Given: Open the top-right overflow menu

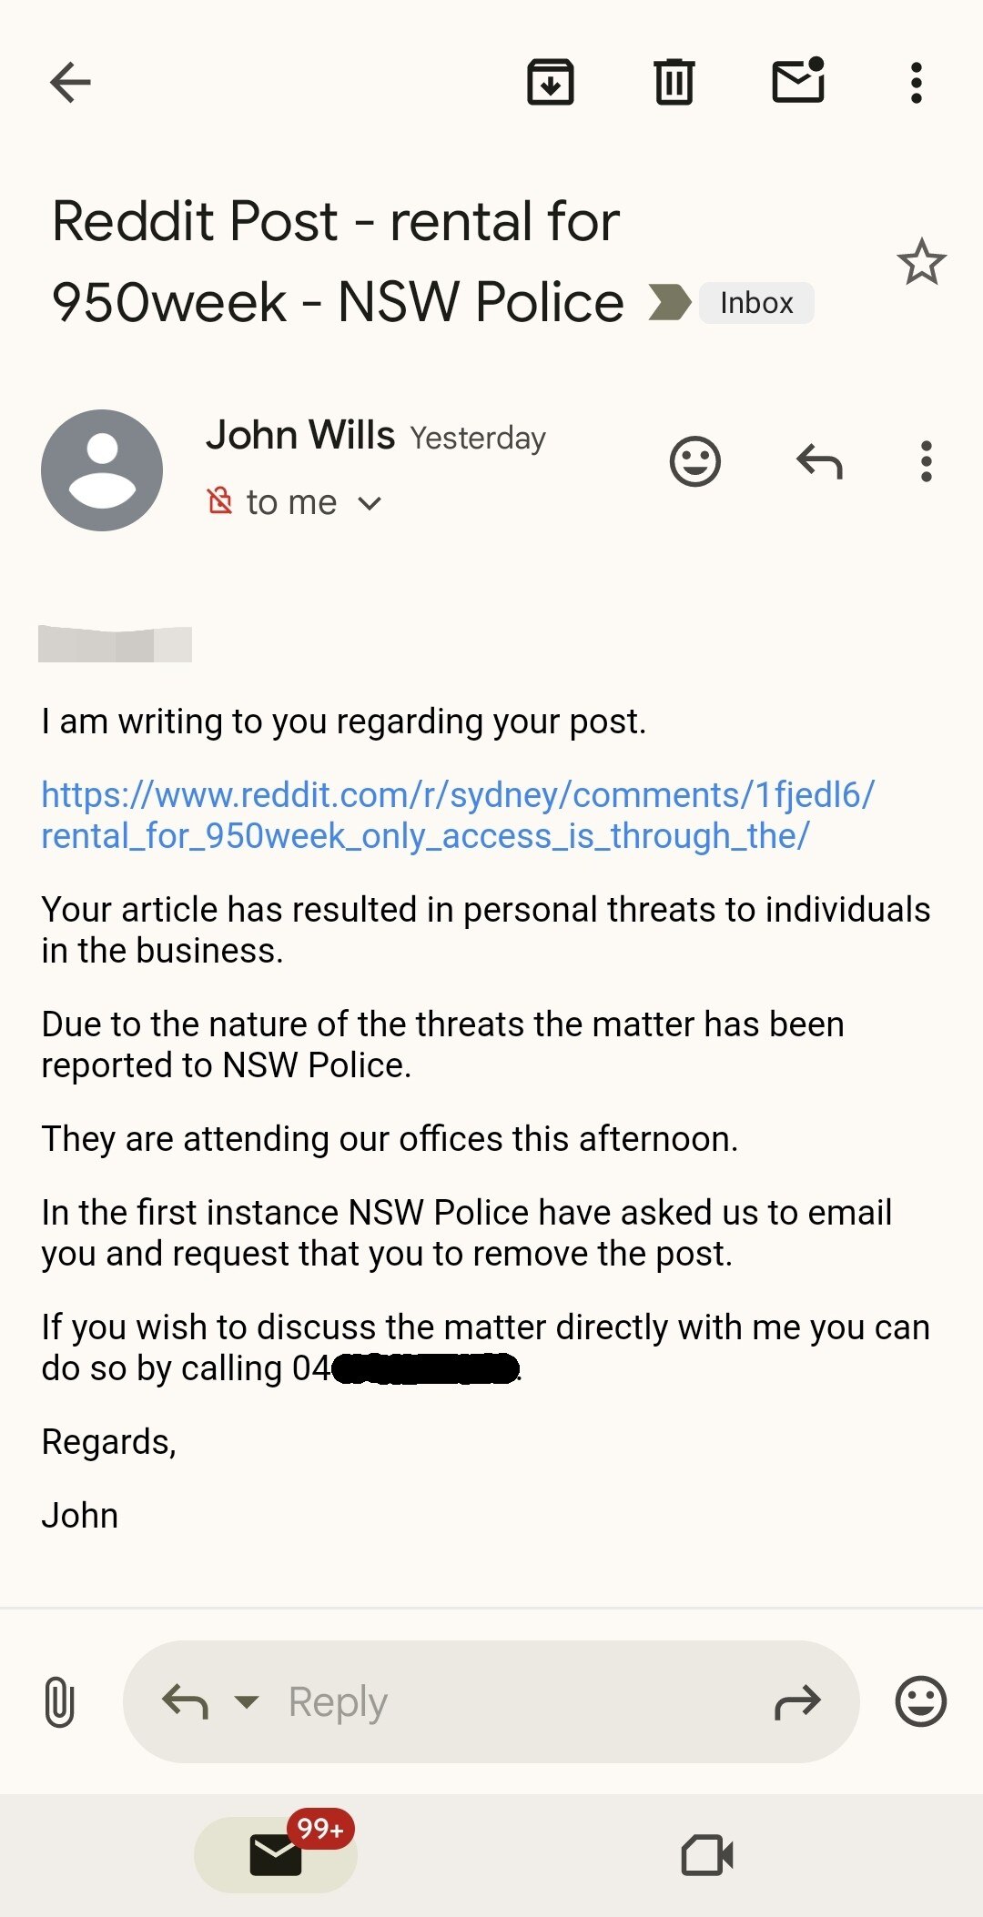Looking at the screenshot, I should point(915,82).
